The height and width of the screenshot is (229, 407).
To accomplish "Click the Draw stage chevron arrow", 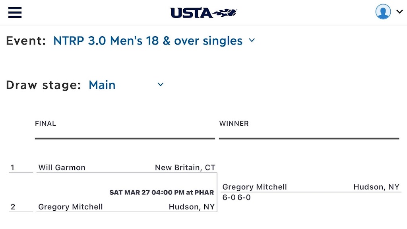I will (161, 84).
